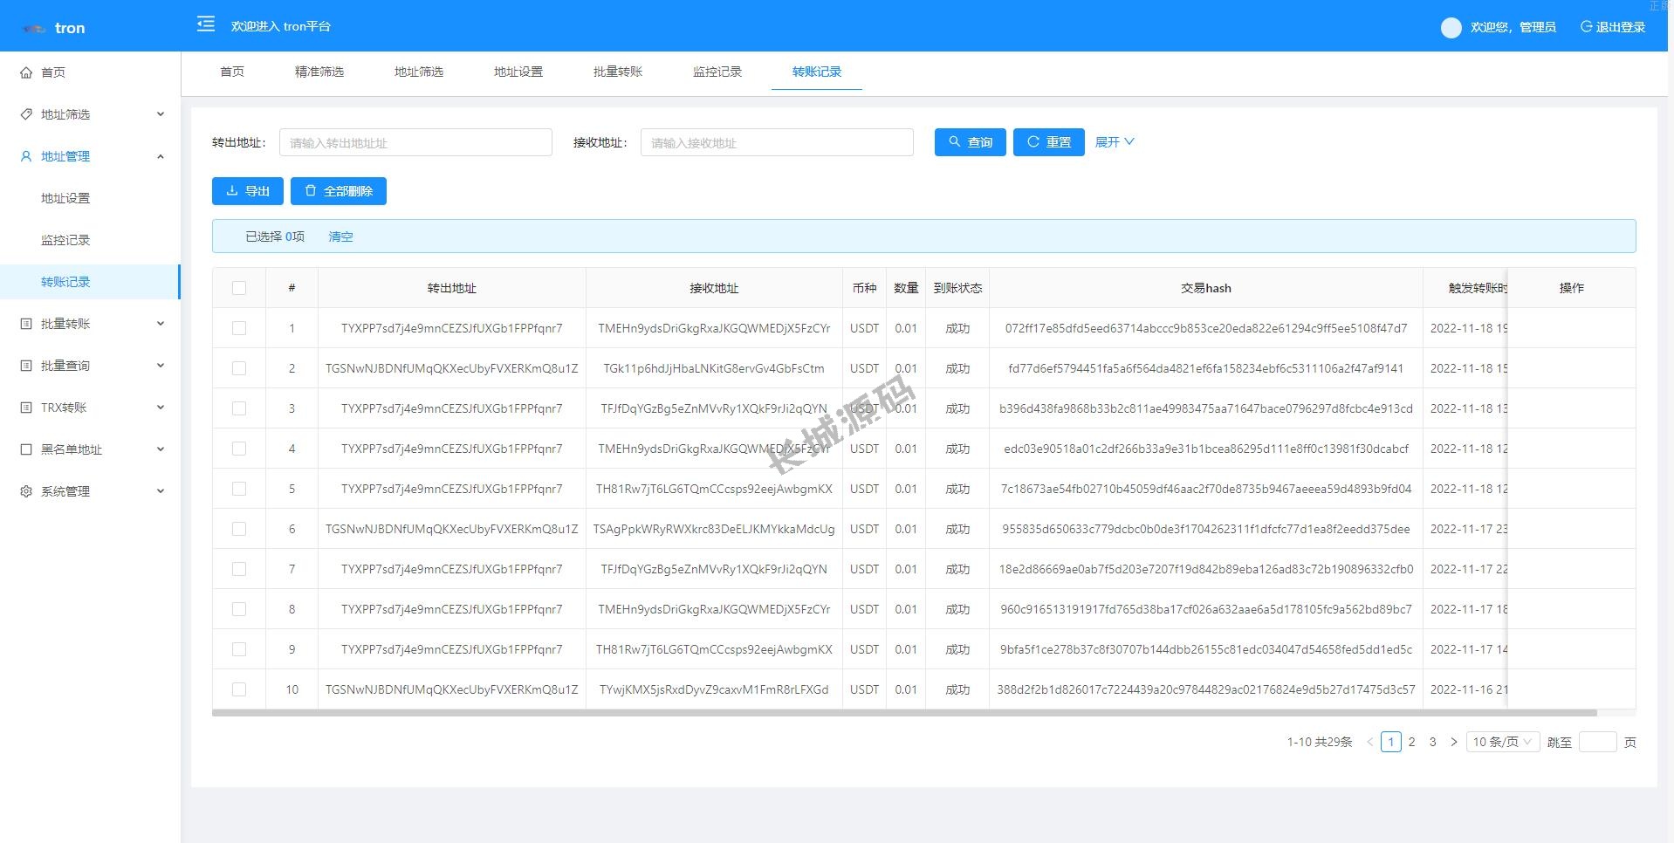Focus the 转出地址 input field

tap(415, 142)
